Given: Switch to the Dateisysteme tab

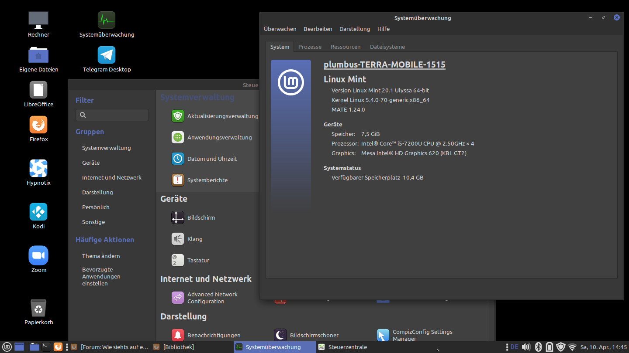Looking at the screenshot, I should (387, 47).
